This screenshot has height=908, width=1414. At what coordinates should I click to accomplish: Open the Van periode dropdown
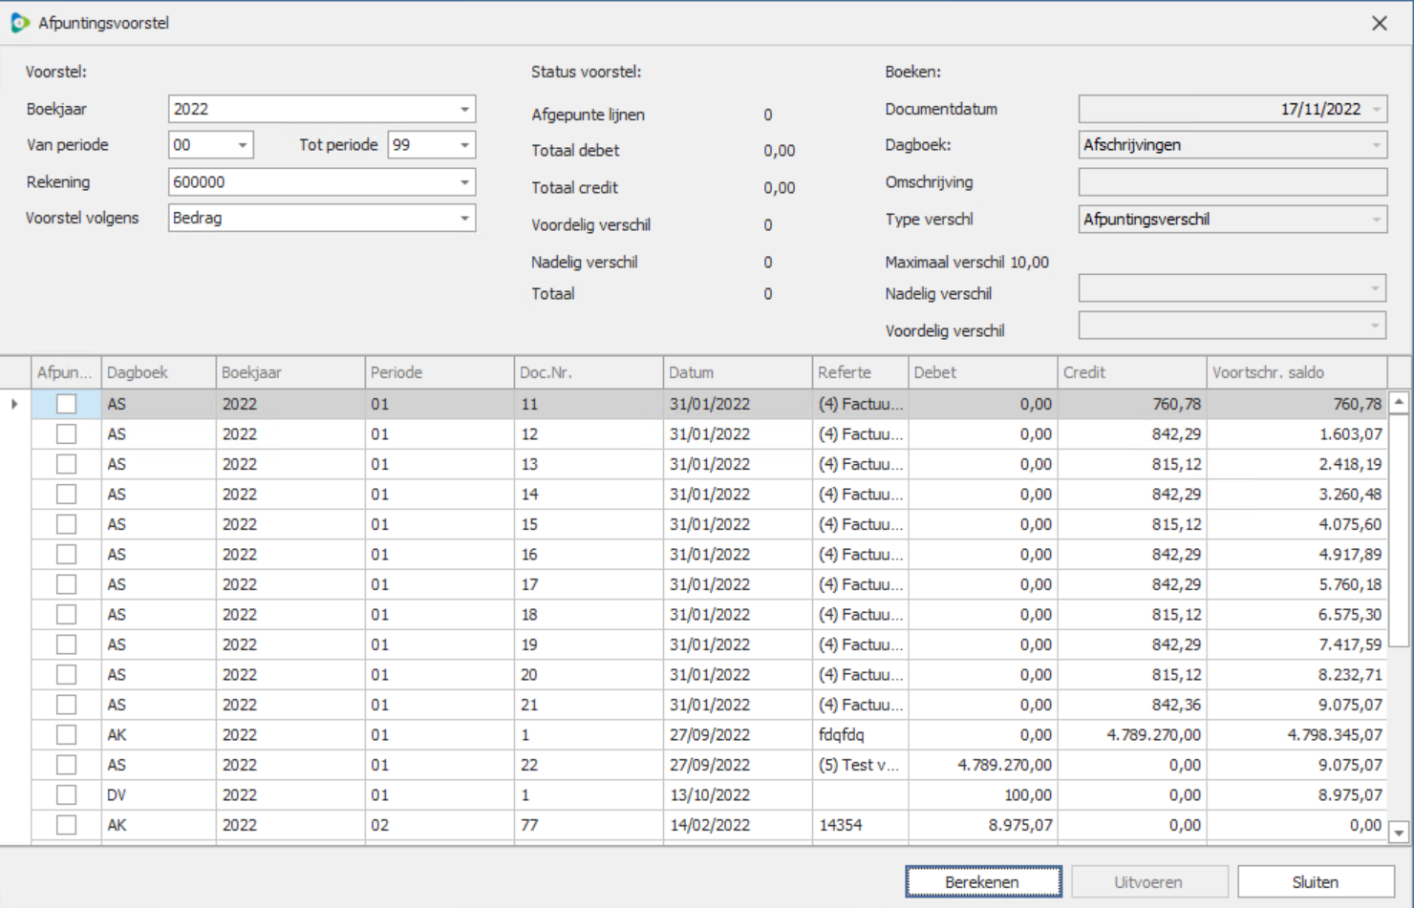tap(243, 145)
